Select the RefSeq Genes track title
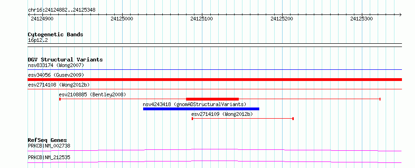The width and height of the screenshot is (415, 168). point(48,140)
